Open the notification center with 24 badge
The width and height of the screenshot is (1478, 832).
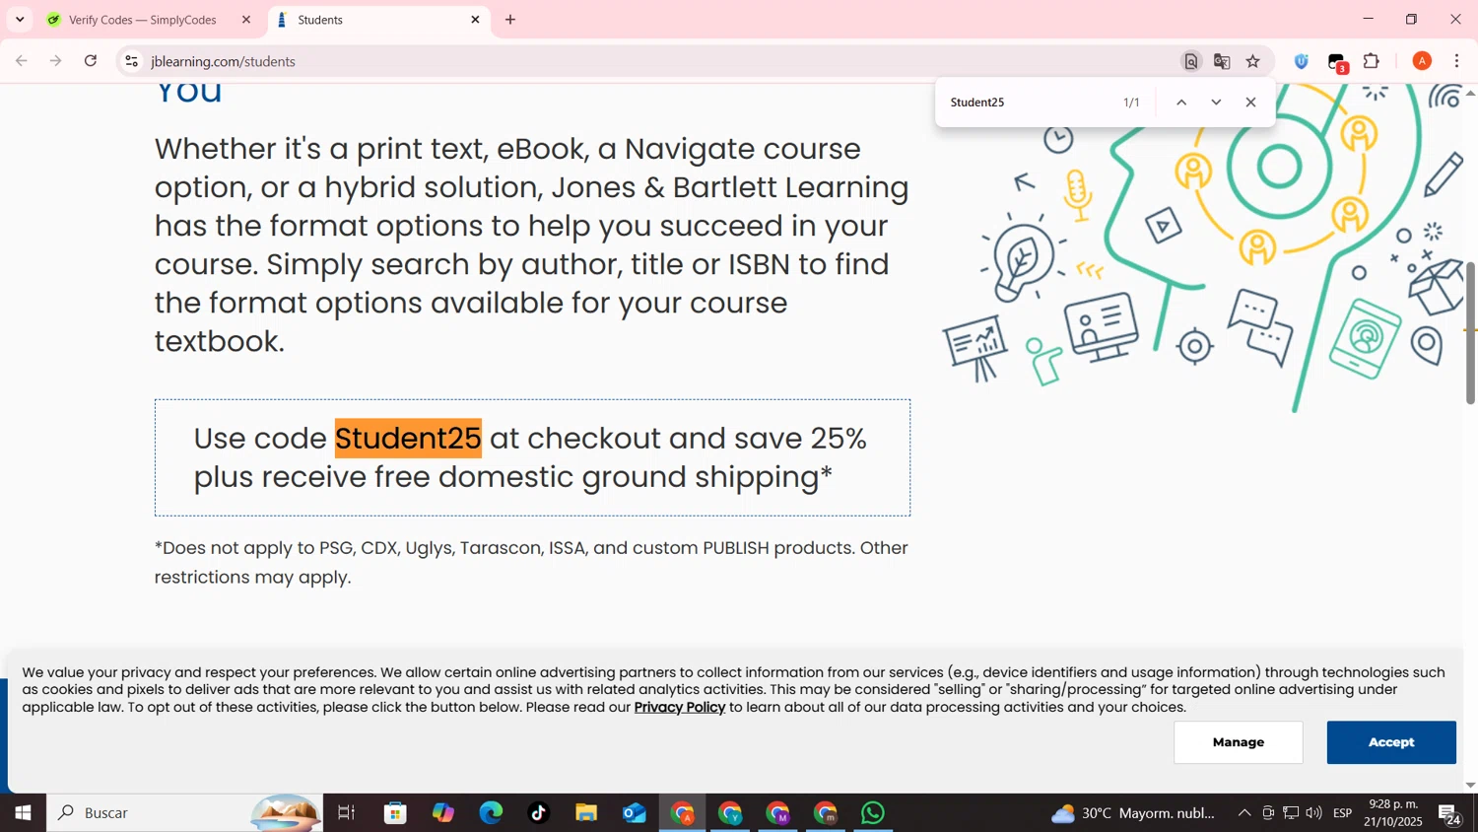pyautogui.click(x=1450, y=814)
